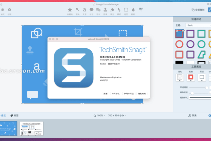Open the 100% zoom level dropdown
Viewport: 211px width, 141px height.
click(x=99, y=116)
